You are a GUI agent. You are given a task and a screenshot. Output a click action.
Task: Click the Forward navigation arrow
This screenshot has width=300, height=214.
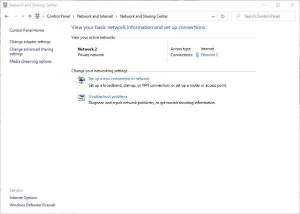tap(16, 17)
